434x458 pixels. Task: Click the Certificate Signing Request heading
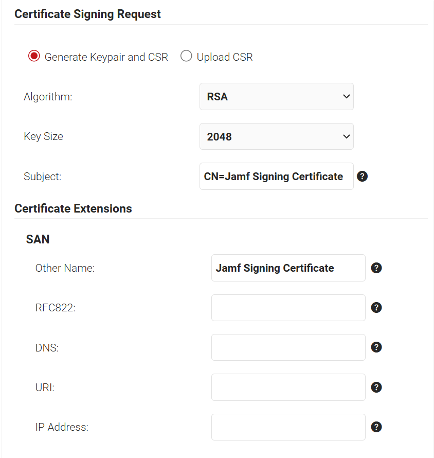[87, 14]
